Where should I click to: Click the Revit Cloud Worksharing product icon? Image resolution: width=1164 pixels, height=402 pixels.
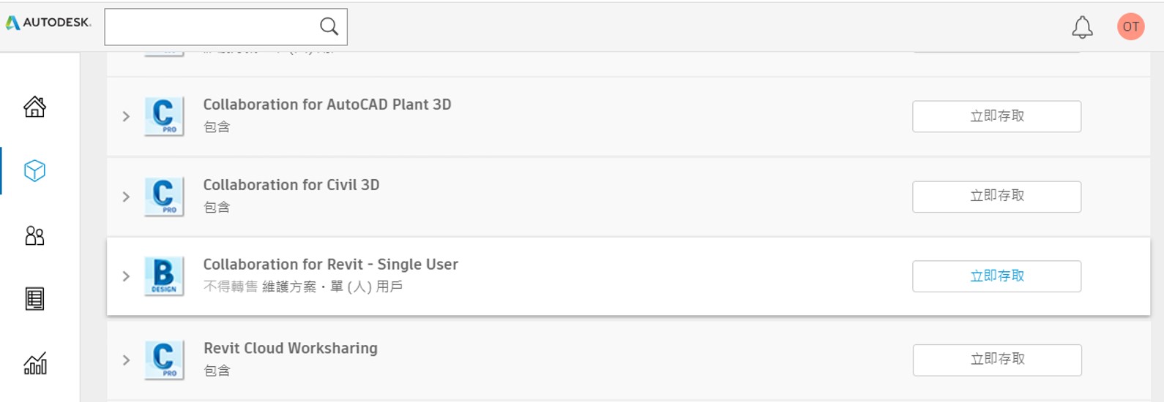(164, 360)
